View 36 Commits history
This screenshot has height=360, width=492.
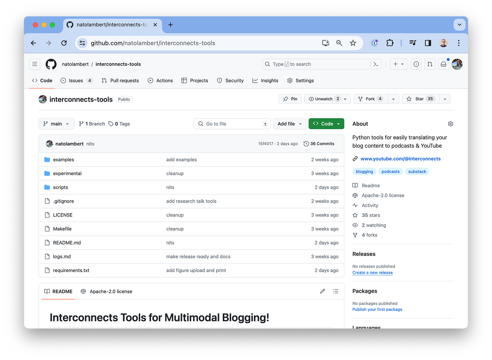(x=319, y=144)
